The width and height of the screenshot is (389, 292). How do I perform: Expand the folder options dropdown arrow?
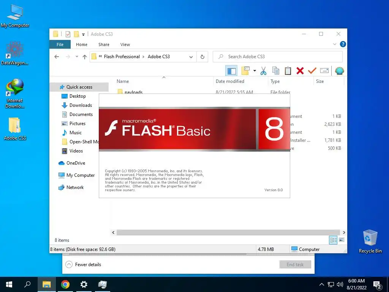tap(255, 71)
